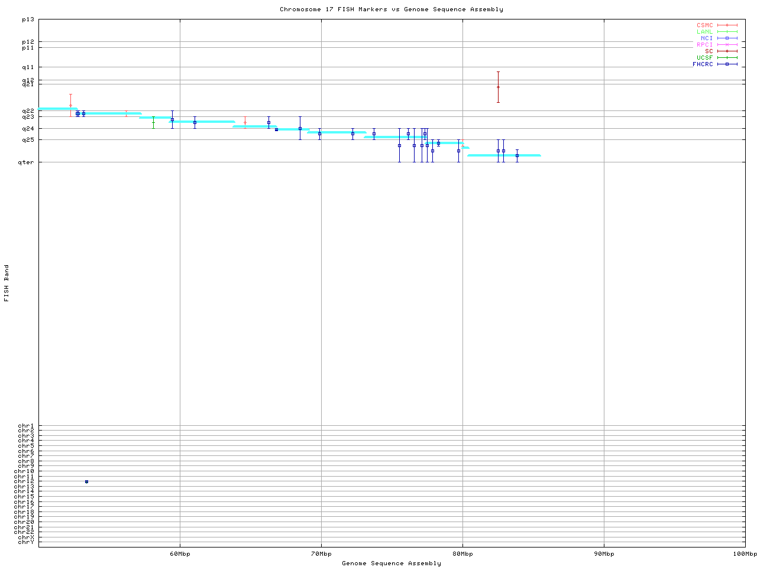Click the rightmost cyan band bar near qter
Viewport: 757px width, 567px height.
504,155
